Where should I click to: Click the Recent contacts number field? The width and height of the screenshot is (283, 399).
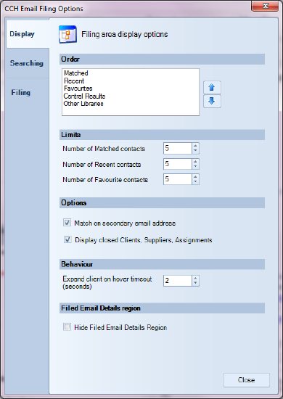pos(178,164)
